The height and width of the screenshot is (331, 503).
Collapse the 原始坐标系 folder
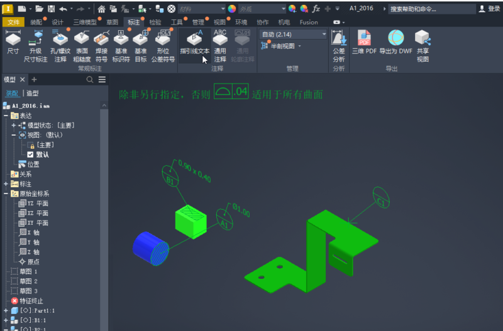(6, 193)
